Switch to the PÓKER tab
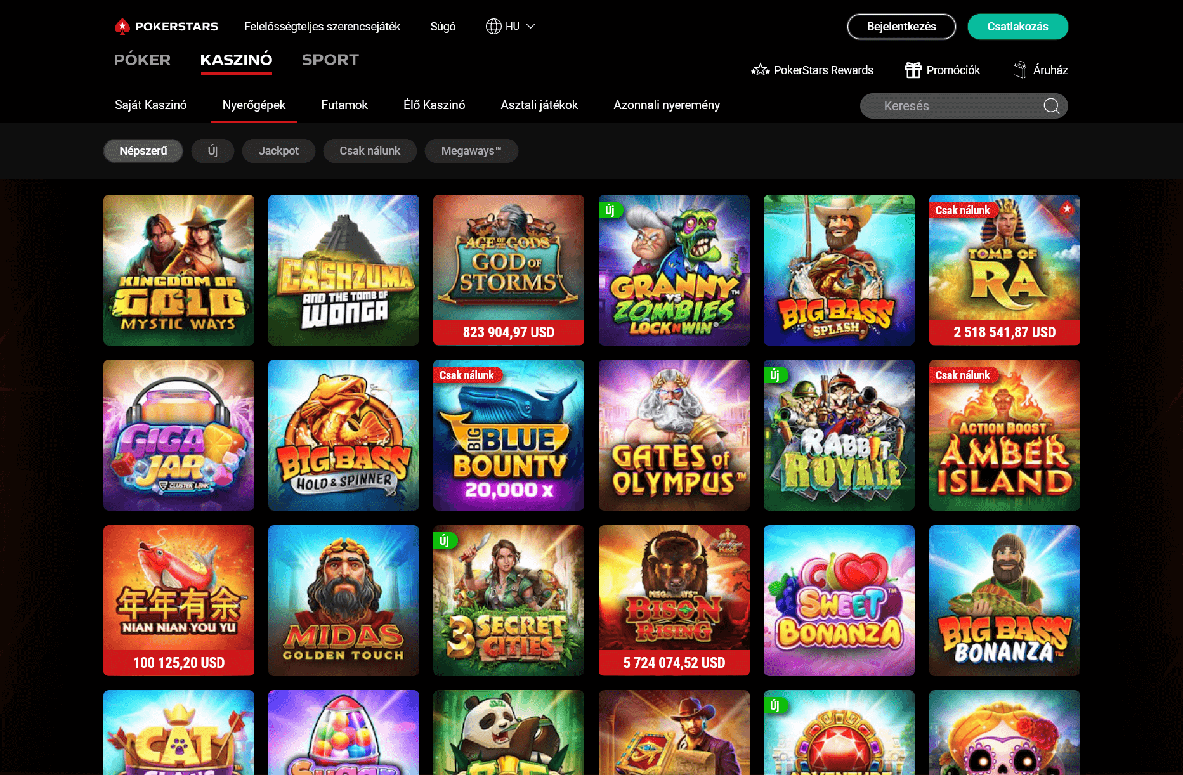1183x775 pixels. 142,60
